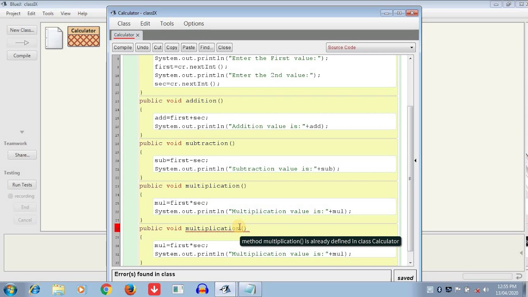Image resolution: width=528 pixels, height=297 pixels.
Task: Click editor scrollbar down arrow
Action: (x=410, y=263)
